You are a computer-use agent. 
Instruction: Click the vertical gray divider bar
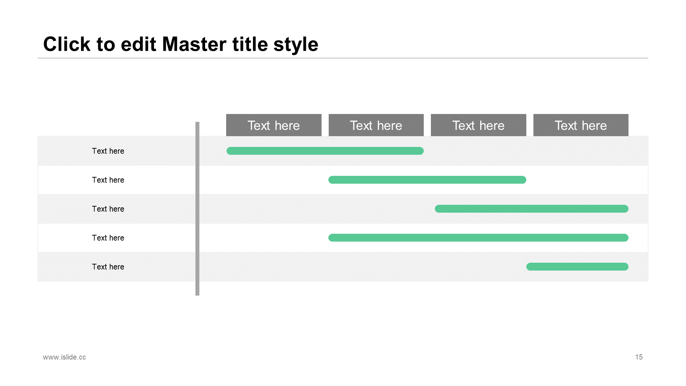tap(197, 209)
